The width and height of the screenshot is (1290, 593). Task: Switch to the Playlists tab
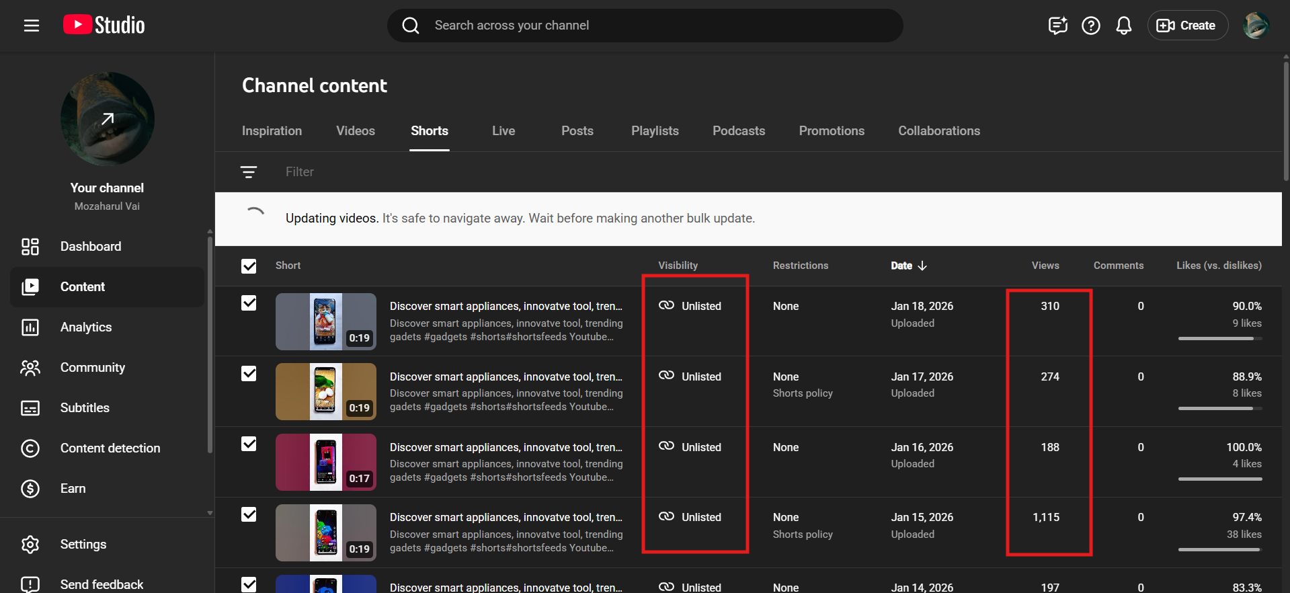click(655, 131)
